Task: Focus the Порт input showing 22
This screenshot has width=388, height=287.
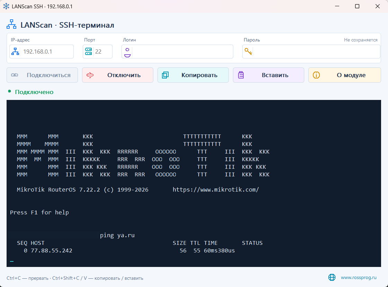Action: click(x=98, y=52)
